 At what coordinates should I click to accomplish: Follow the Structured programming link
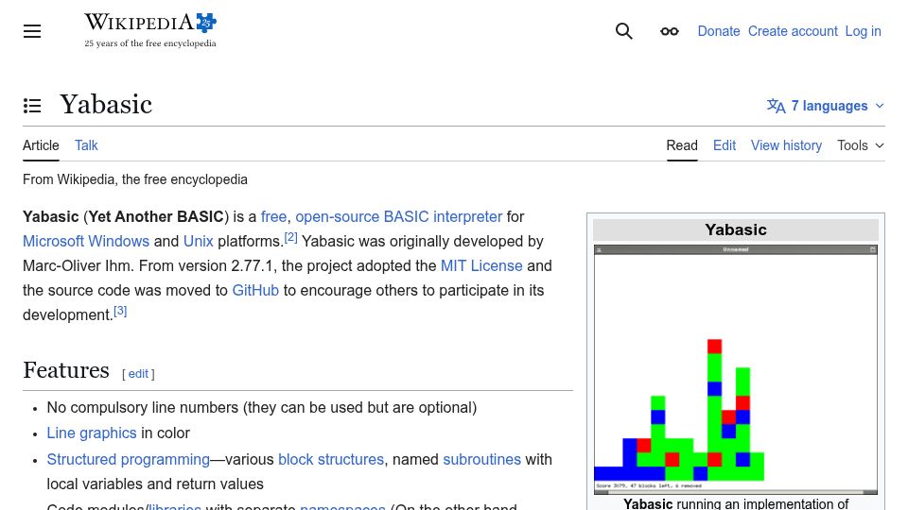point(128,460)
